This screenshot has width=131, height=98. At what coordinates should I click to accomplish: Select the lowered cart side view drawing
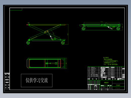(101, 26)
